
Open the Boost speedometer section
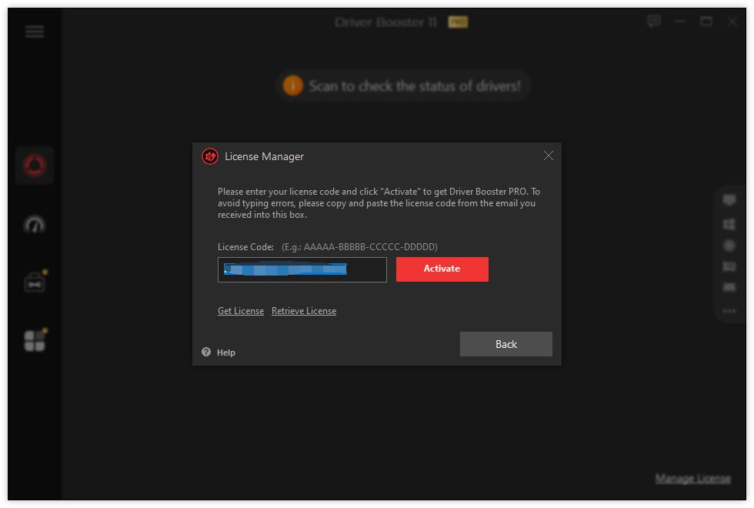click(x=35, y=224)
